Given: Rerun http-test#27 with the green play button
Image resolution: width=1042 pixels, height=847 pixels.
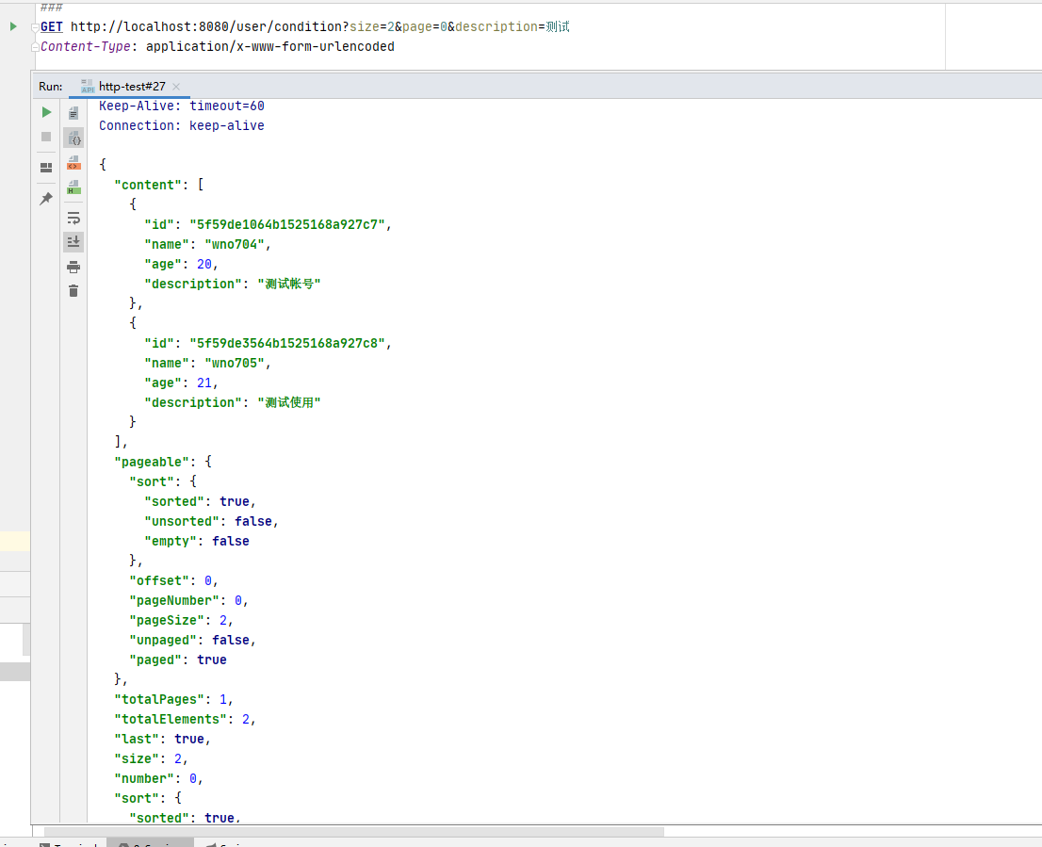Looking at the screenshot, I should [46, 112].
